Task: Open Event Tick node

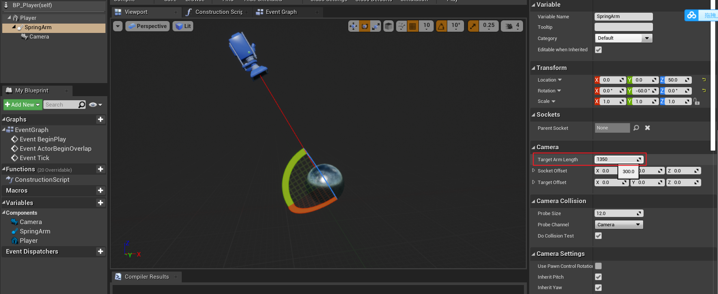Action: click(30, 158)
